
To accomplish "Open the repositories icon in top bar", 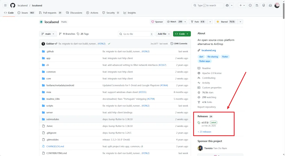I will click(x=264, y=6).
